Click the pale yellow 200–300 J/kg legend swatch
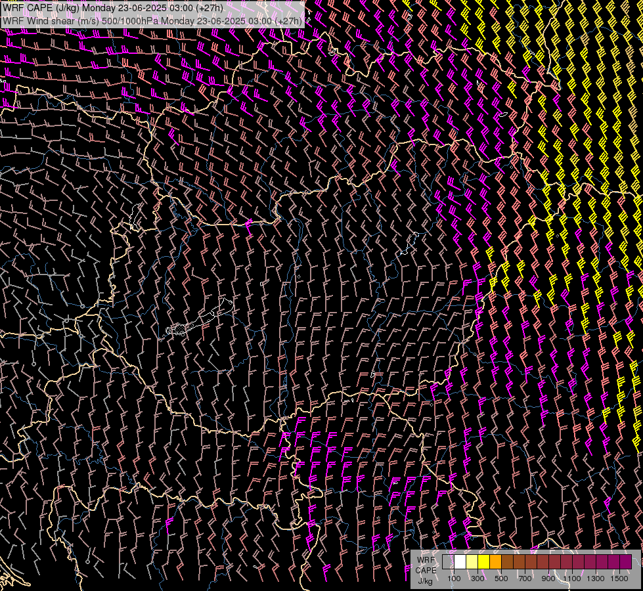The height and width of the screenshot is (591, 643). click(x=472, y=561)
